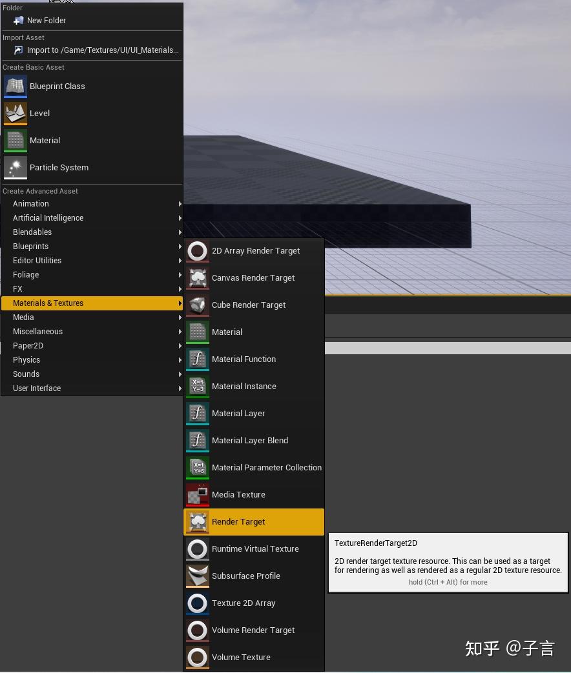Screen dimensions: 571x673
Task: Select the Material Instance entry
Action: 244,386
